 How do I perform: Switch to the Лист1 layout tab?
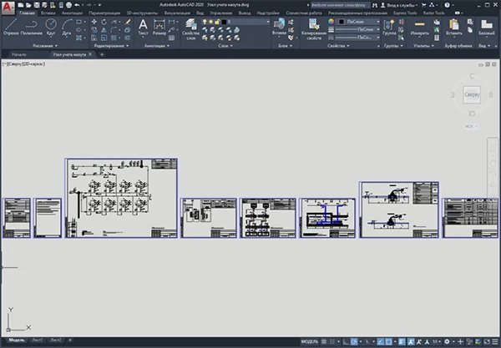click(x=38, y=340)
